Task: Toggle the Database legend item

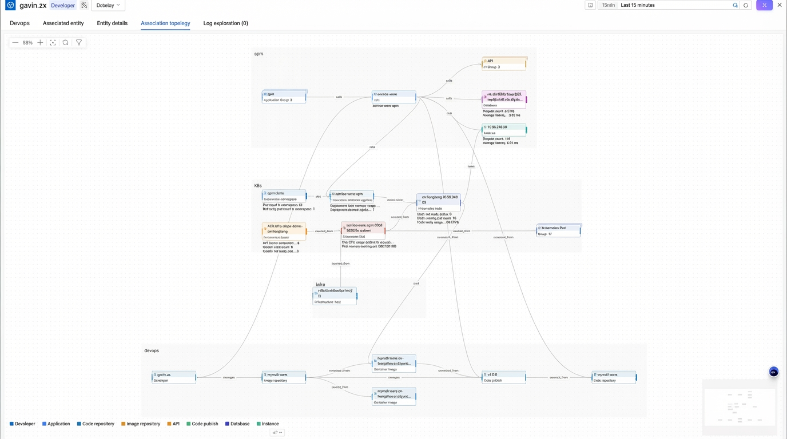Action: [x=237, y=424]
